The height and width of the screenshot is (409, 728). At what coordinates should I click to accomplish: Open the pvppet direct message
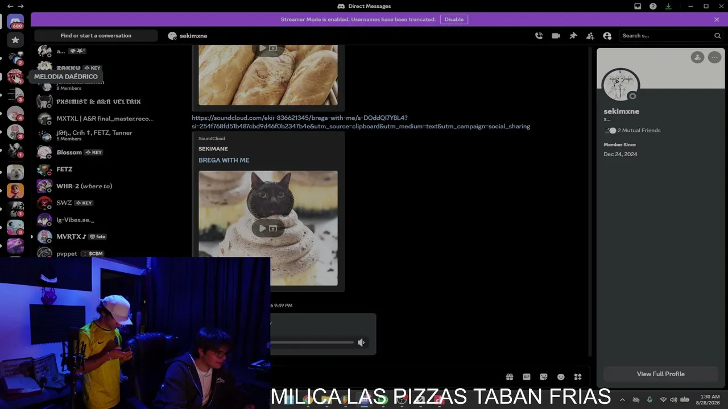click(96, 253)
